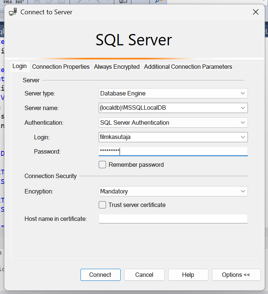Cancel the Connect to Server dialog
Screen dimensions: 268x294
tap(144, 275)
